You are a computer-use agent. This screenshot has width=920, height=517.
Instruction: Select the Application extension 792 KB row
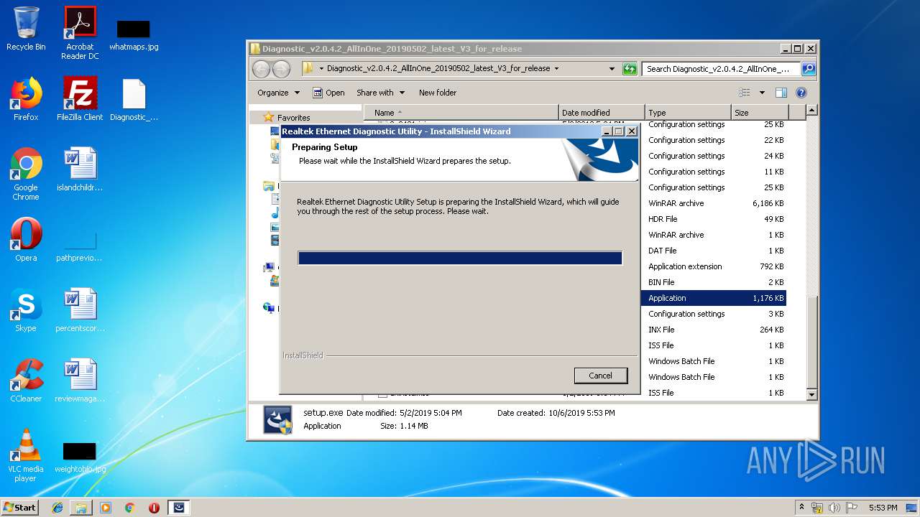(x=714, y=266)
